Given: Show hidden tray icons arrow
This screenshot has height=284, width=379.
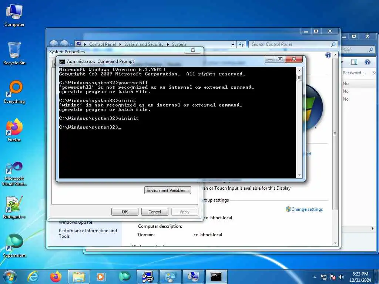Looking at the screenshot, I should point(315,277).
